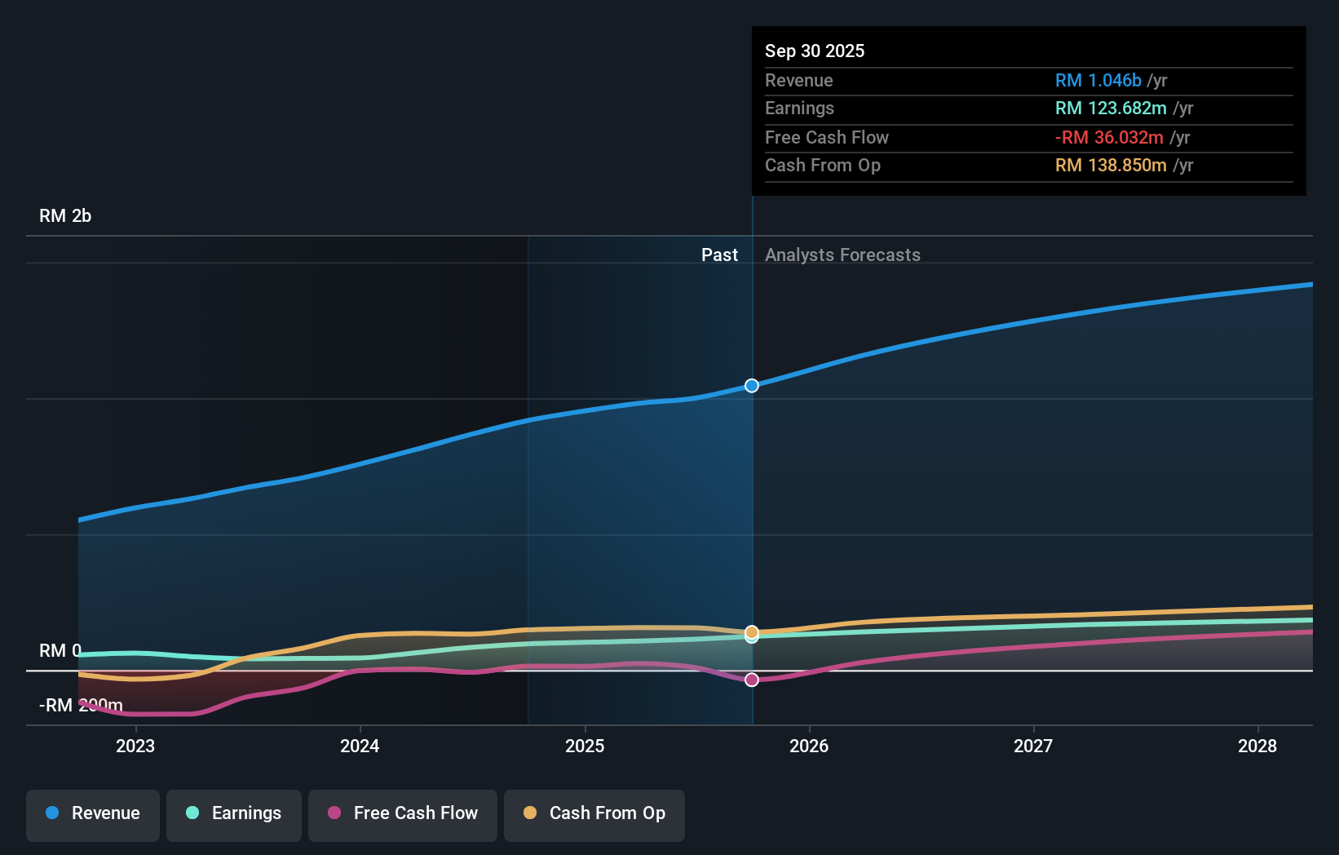Image resolution: width=1339 pixels, height=855 pixels.
Task: Open details for the -RM 36.032m figure
Action: 1110,137
